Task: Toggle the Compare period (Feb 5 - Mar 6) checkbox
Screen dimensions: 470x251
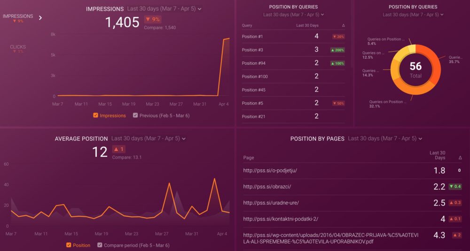Action: [100, 245]
